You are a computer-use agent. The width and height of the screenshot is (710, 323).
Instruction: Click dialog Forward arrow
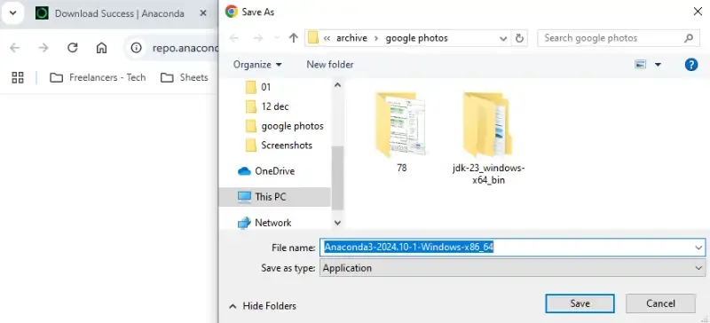(258, 38)
